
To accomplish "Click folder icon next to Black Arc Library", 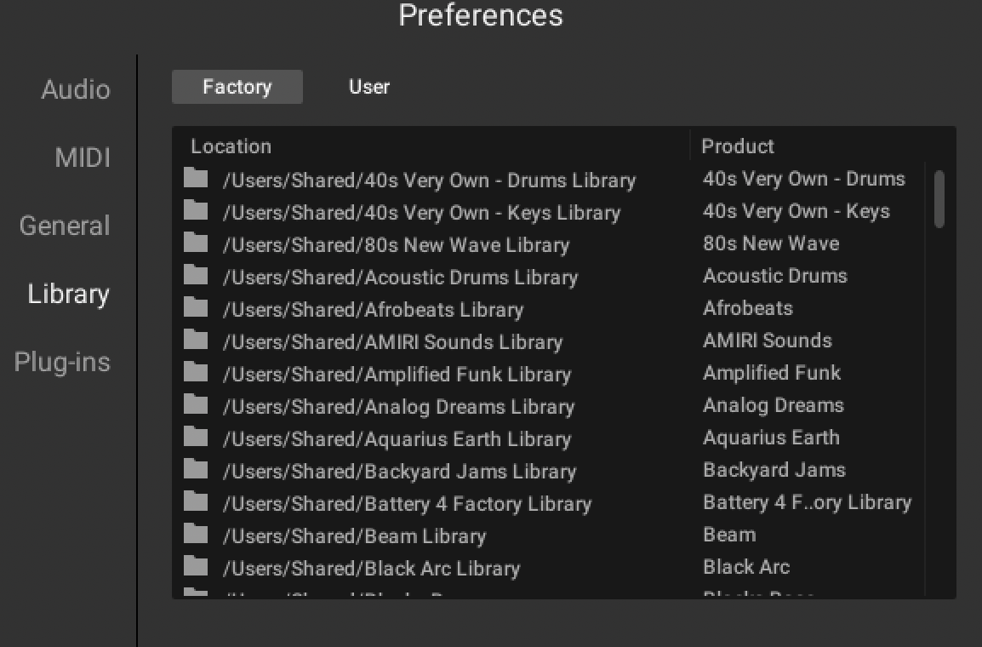I will pos(196,566).
